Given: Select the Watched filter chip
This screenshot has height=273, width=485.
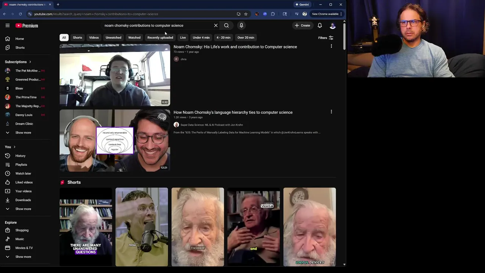Looking at the screenshot, I should click(134, 38).
